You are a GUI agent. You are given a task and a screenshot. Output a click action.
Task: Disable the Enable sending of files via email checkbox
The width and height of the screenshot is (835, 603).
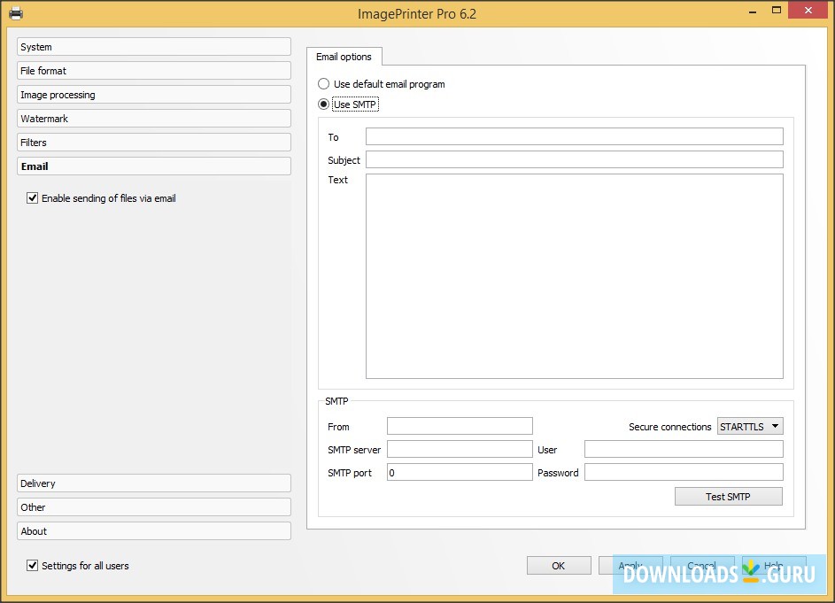pyautogui.click(x=33, y=198)
